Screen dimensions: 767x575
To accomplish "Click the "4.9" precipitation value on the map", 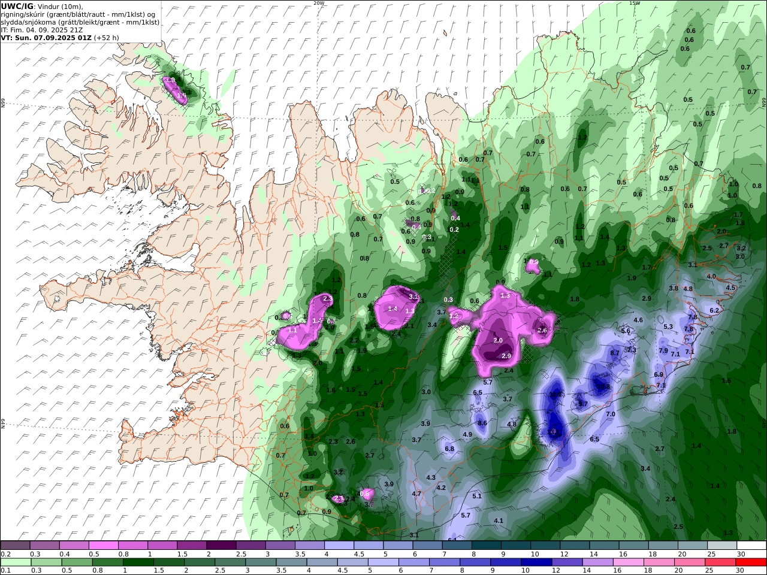I will click(x=467, y=434).
